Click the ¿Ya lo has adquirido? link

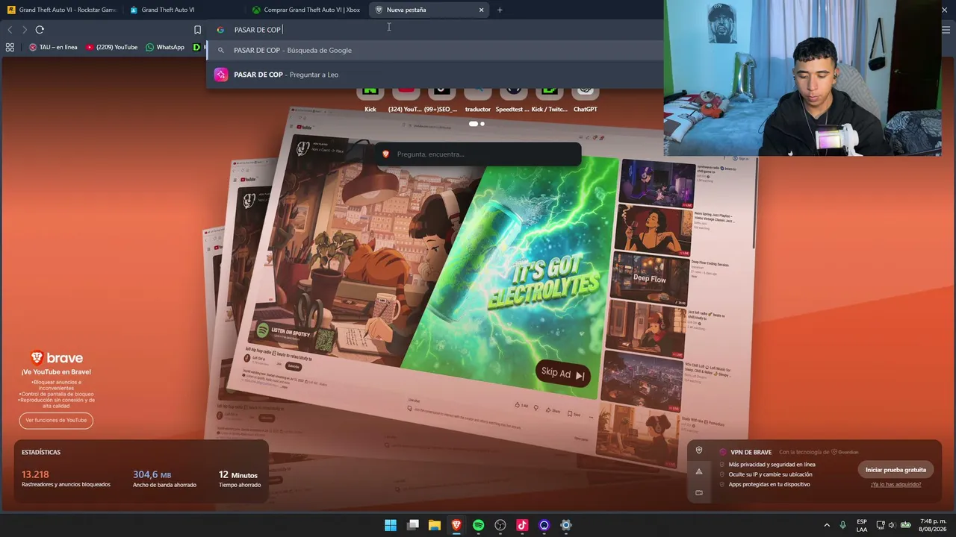click(x=896, y=484)
